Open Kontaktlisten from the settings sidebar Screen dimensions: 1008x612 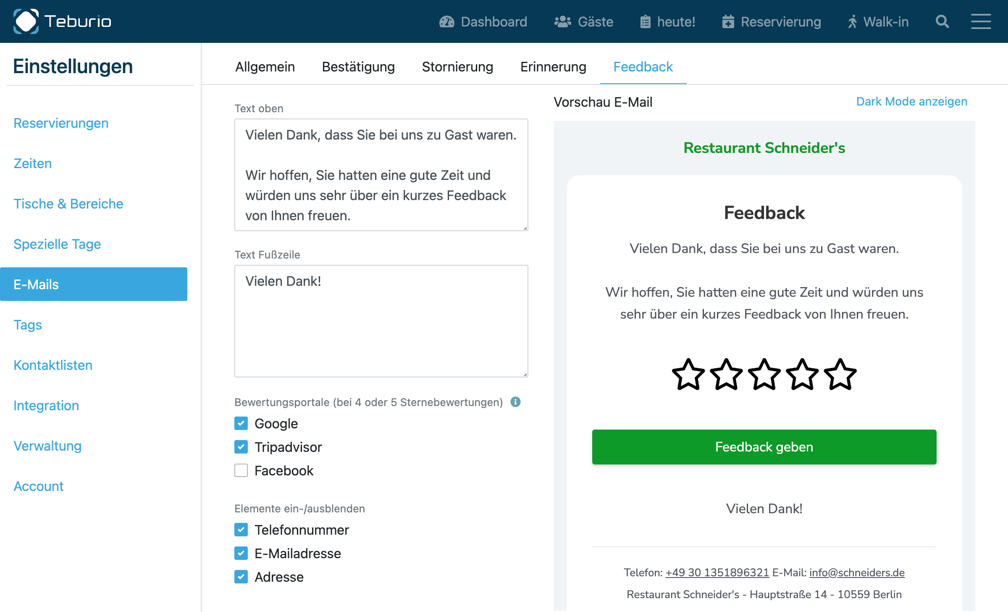(x=53, y=365)
